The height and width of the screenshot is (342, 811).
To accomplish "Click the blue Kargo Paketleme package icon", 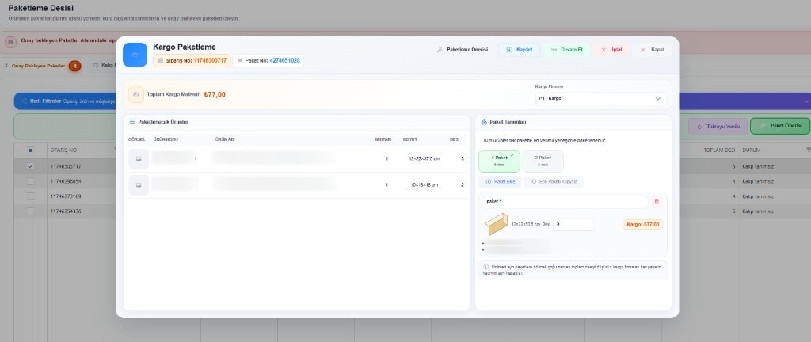I will tap(135, 55).
